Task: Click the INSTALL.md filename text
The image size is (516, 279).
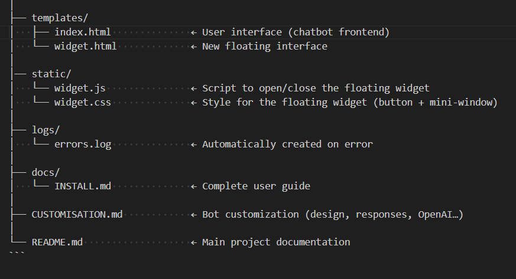Action: [x=82, y=186]
